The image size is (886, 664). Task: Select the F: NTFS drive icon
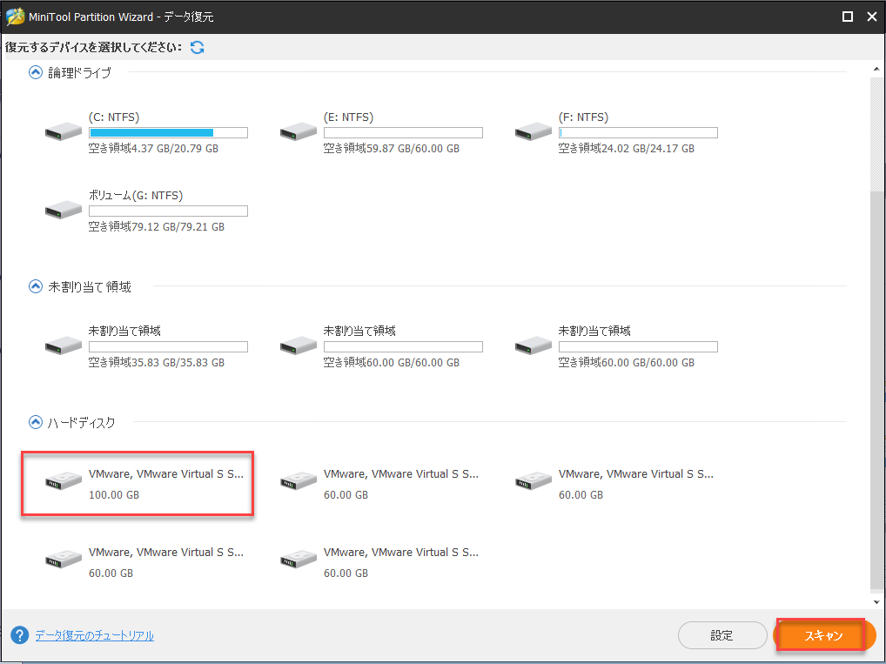[533, 131]
